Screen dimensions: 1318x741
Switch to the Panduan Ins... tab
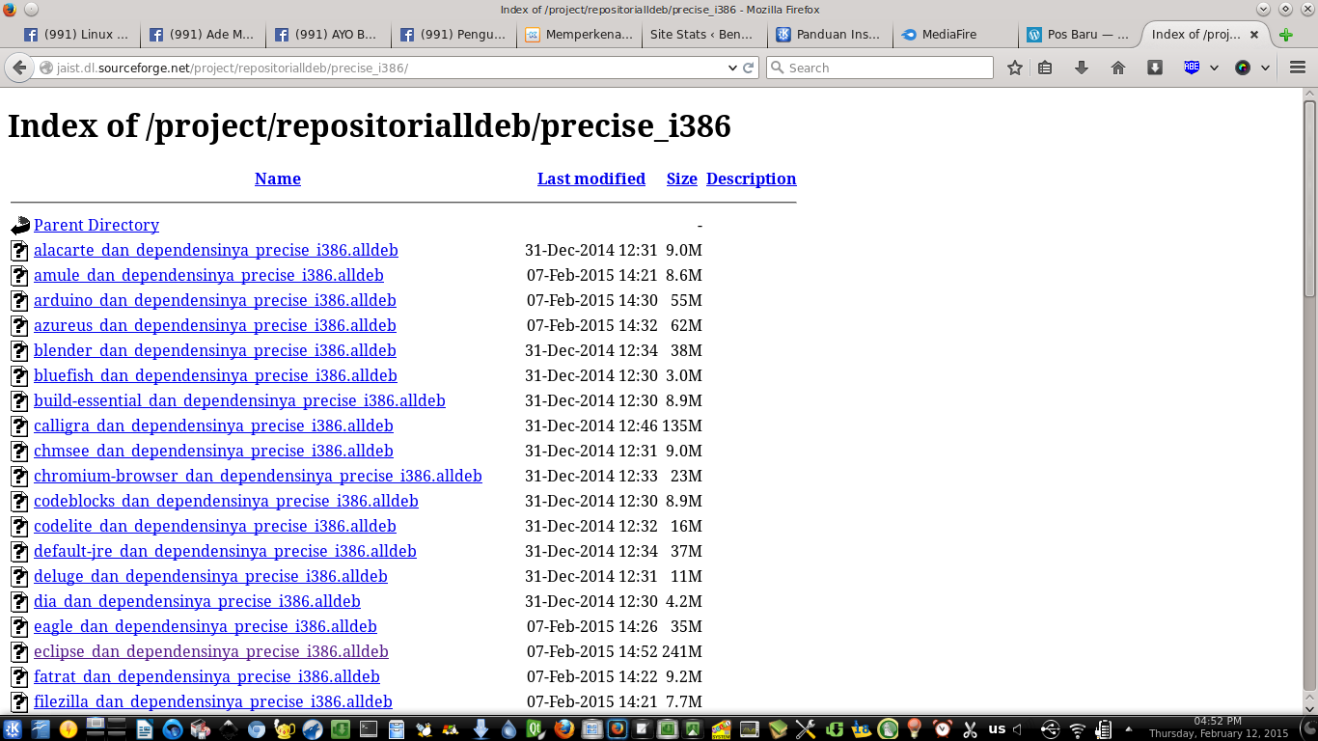click(830, 34)
